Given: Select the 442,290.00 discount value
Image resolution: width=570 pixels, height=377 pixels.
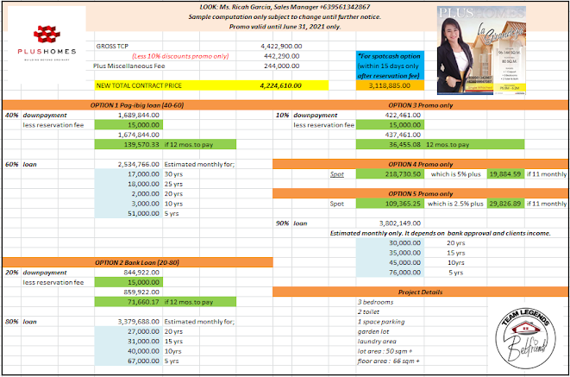Looking at the screenshot, I should tap(282, 56).
